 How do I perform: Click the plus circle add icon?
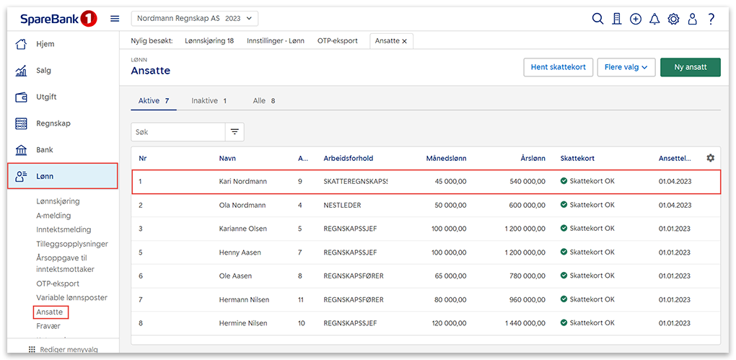tap(636, 19)
